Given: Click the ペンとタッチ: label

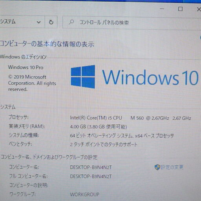Looking at the screenshot, I should coord(20,144).
